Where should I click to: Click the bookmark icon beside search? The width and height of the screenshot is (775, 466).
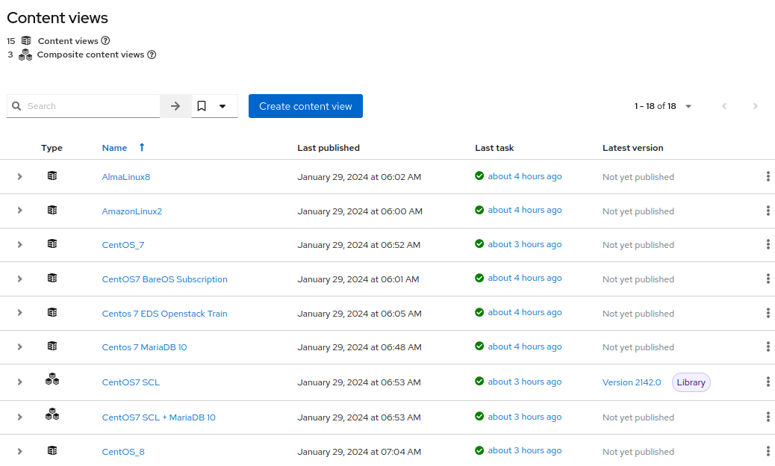(202, 106)
